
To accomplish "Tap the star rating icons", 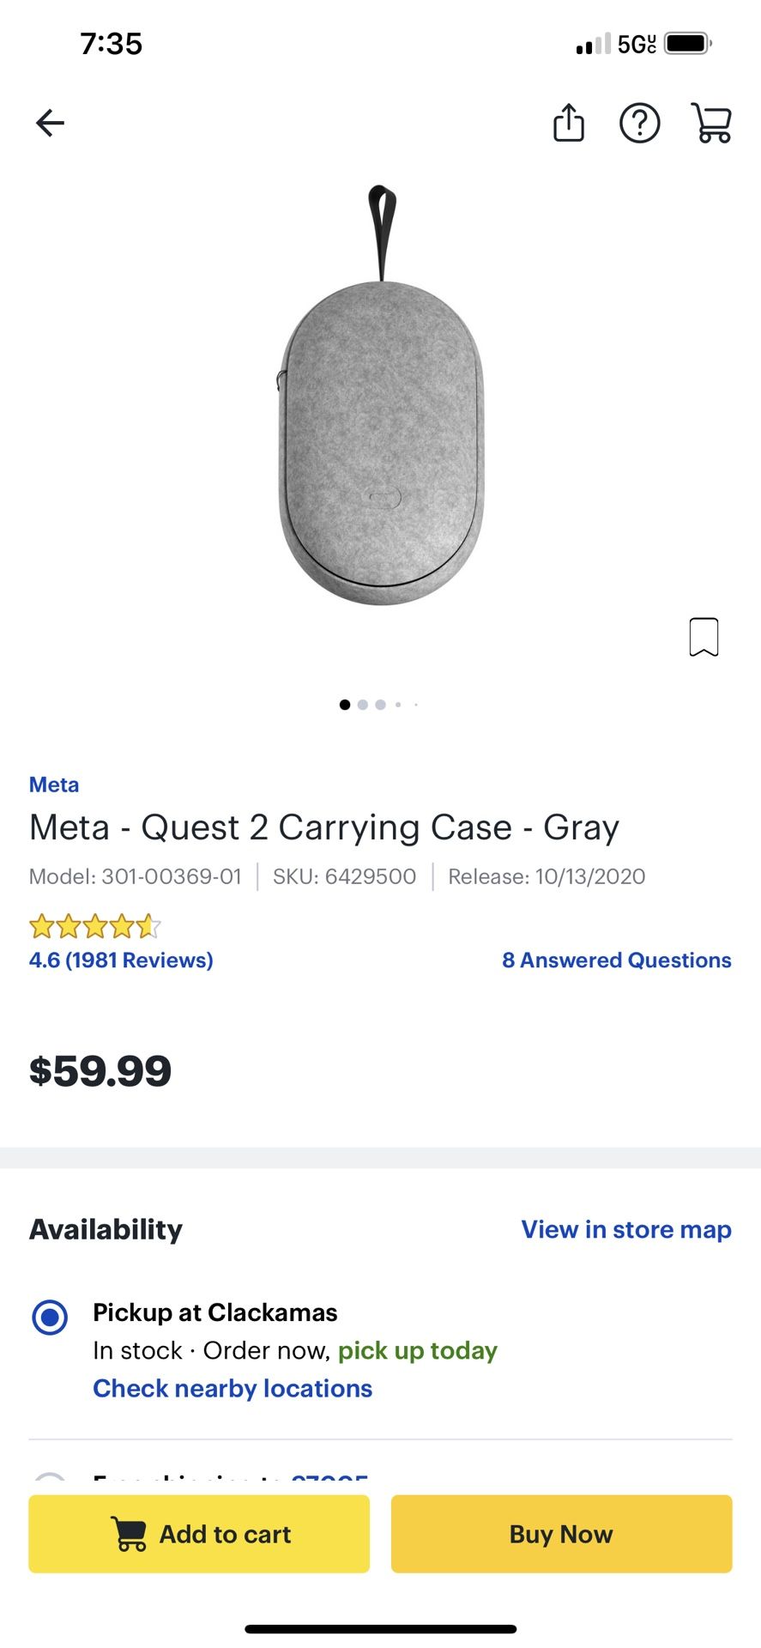I will (x=94, y=927).
